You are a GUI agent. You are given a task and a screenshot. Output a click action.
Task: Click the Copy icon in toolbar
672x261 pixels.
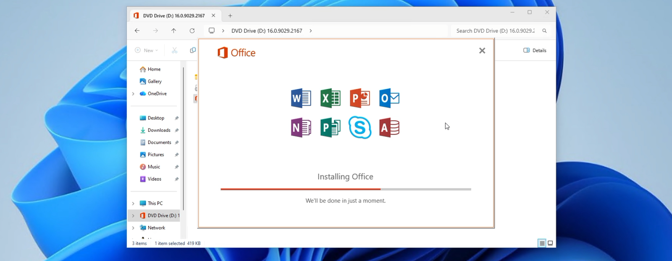point(193,50)
